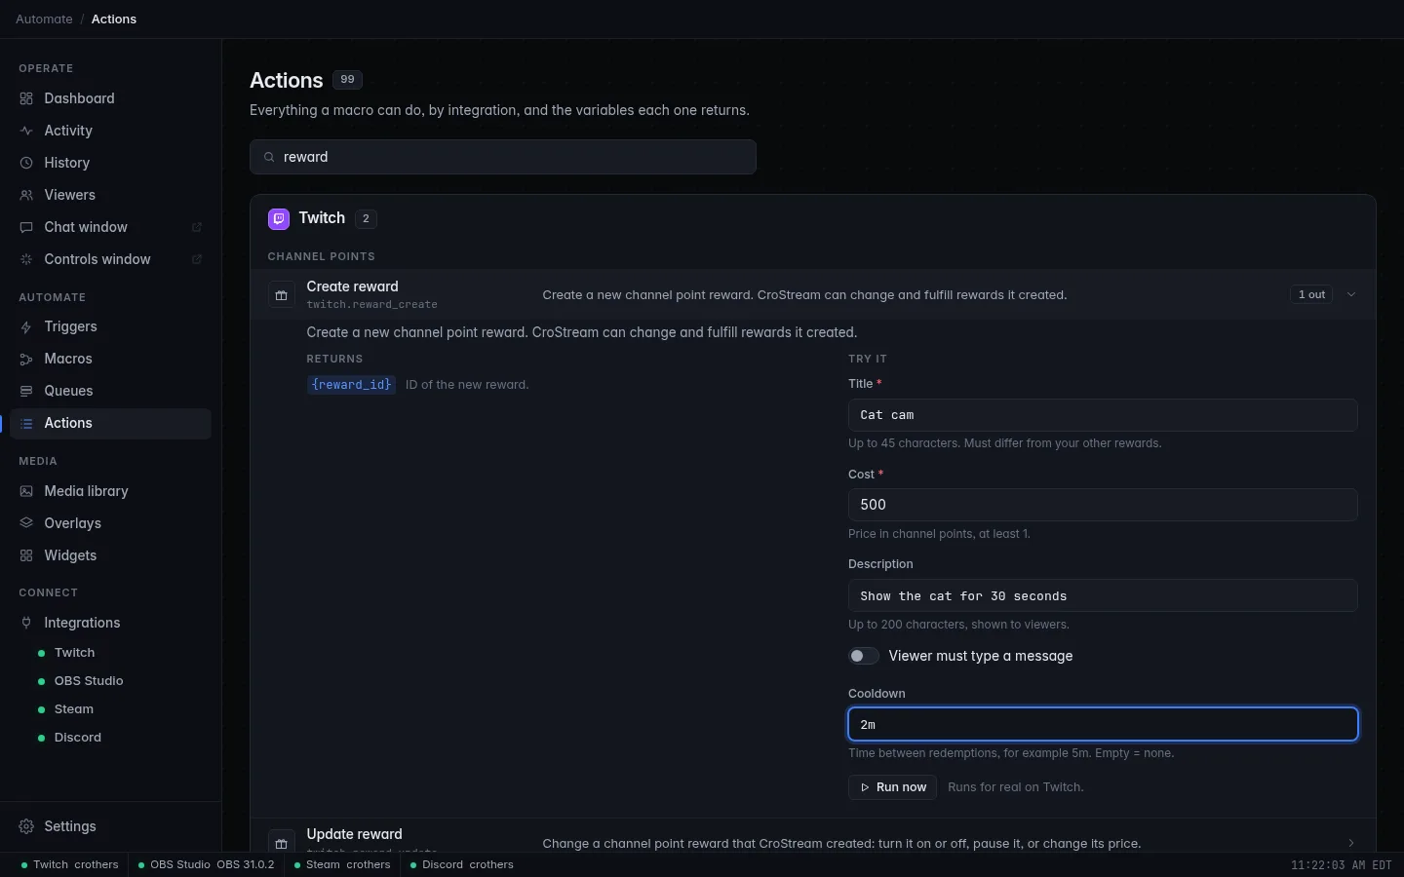Click the '1 out' badge
Viewport: 1404px width, 877px height.
tap(1311, 294)
